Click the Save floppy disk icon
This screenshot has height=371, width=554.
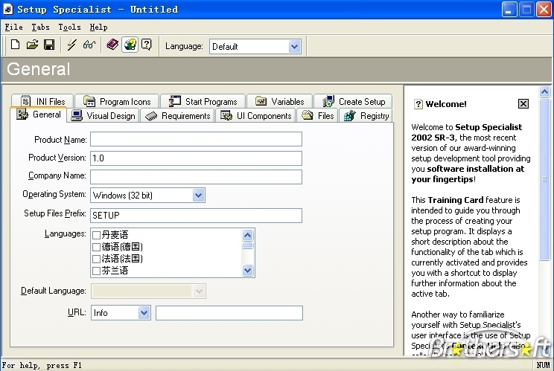pos(49,45)
